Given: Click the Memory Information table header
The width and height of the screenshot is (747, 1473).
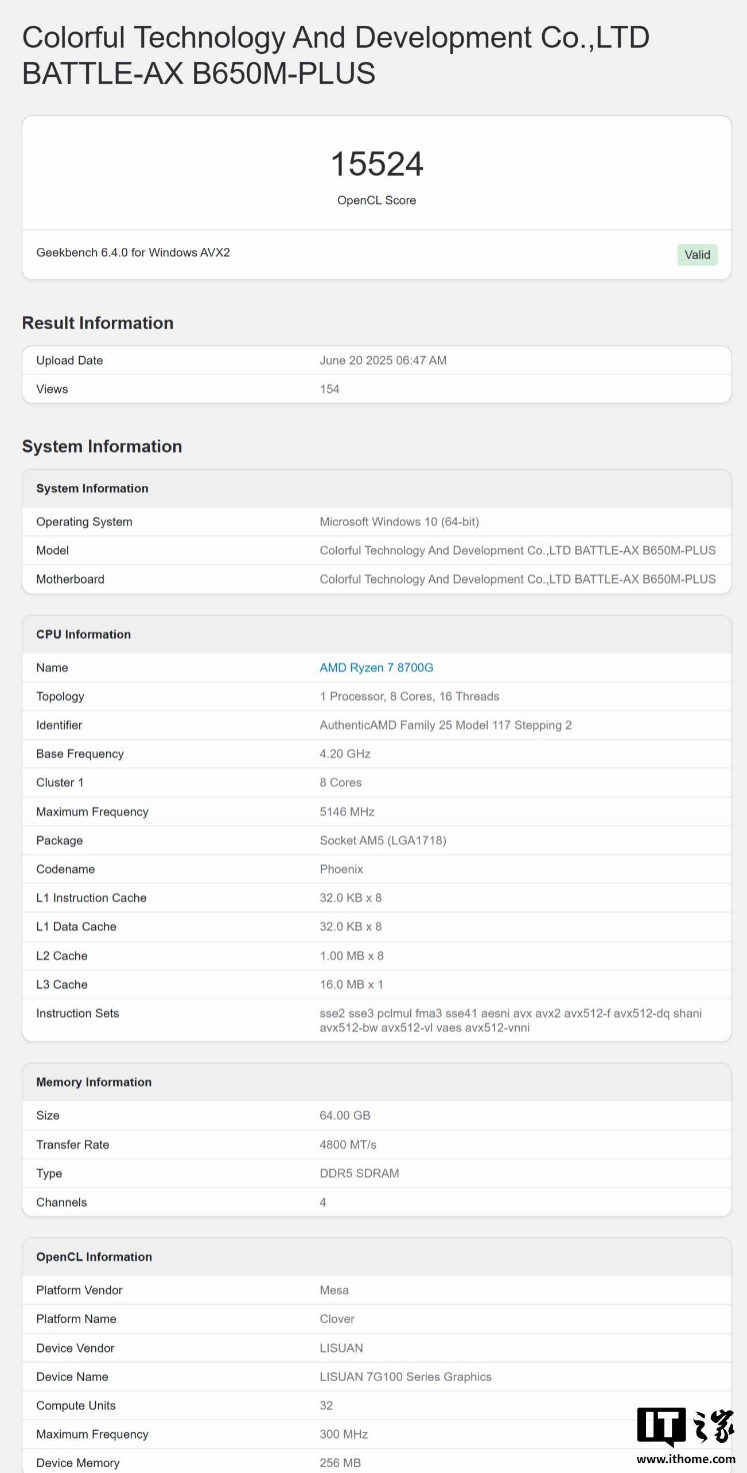Looking at the screenshot, I should tap(377, 1082).
